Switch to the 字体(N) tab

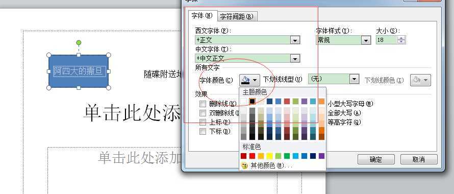pyautogui.click(x=202, y=16)
